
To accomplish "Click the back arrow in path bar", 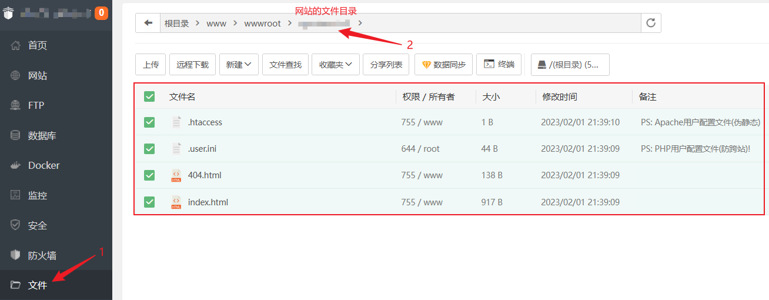I will [x=148, y=23].
